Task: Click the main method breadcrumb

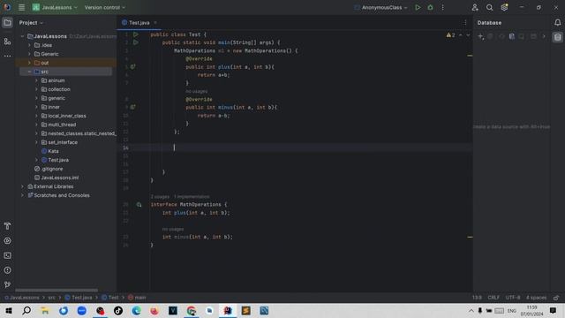Action: coord(137,298)
